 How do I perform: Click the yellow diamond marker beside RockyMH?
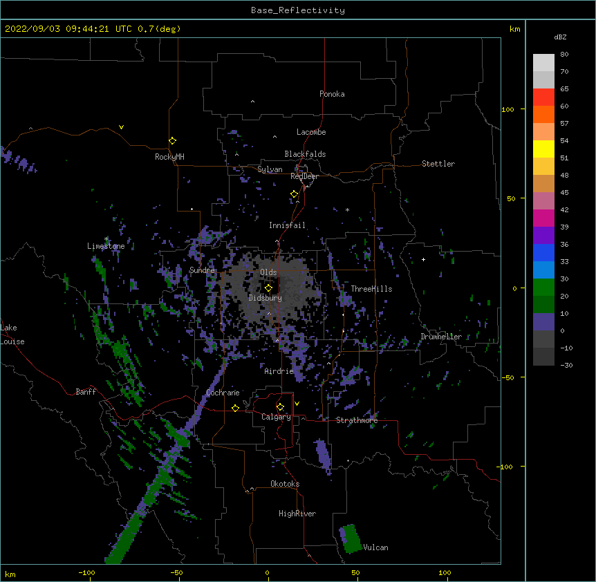172,141
